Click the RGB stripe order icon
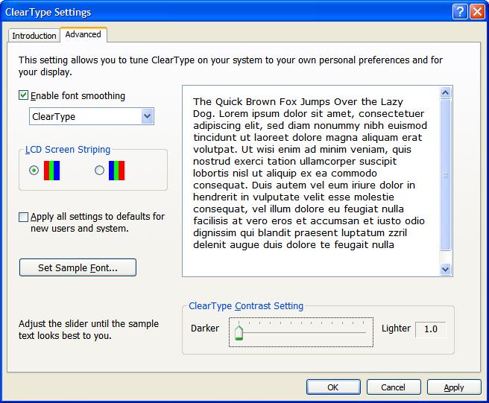 51,171
